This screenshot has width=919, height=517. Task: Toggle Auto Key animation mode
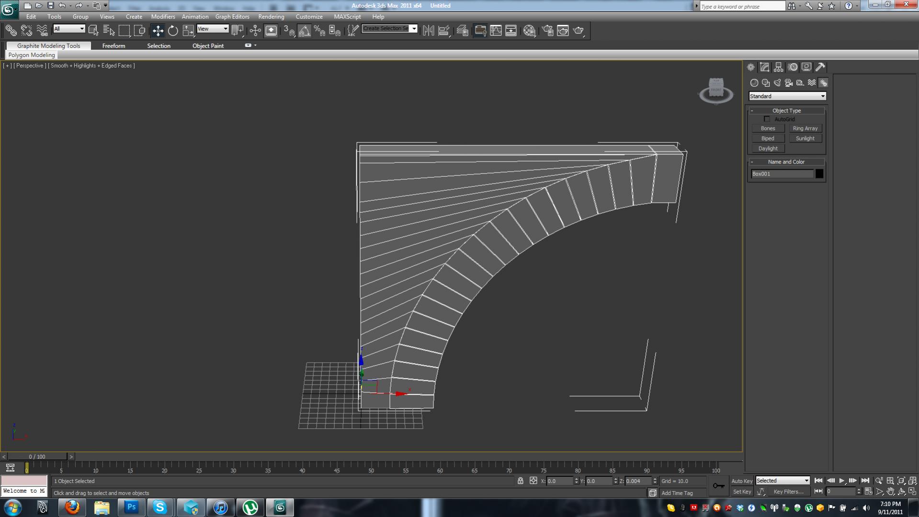(741, 481)
